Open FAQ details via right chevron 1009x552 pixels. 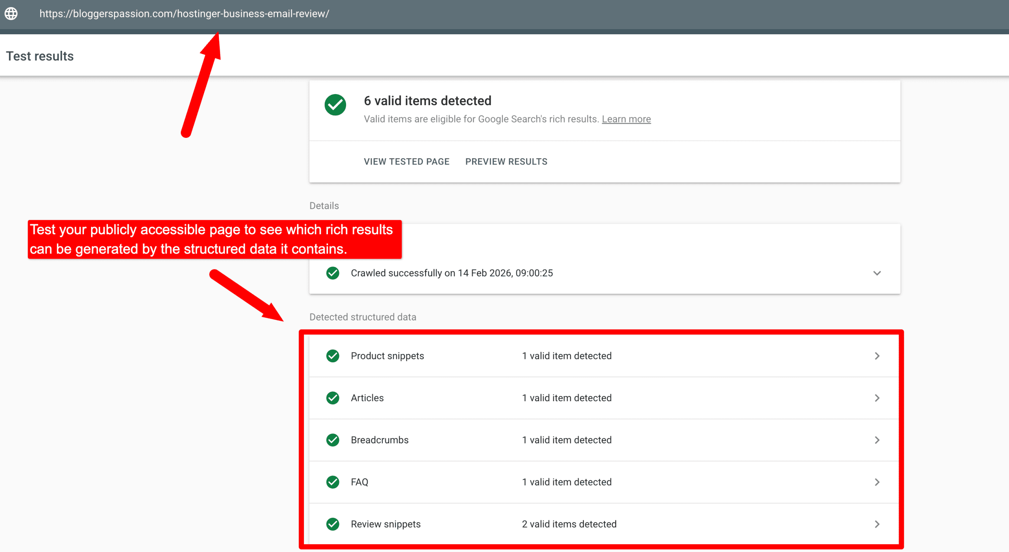pos(877,482)
